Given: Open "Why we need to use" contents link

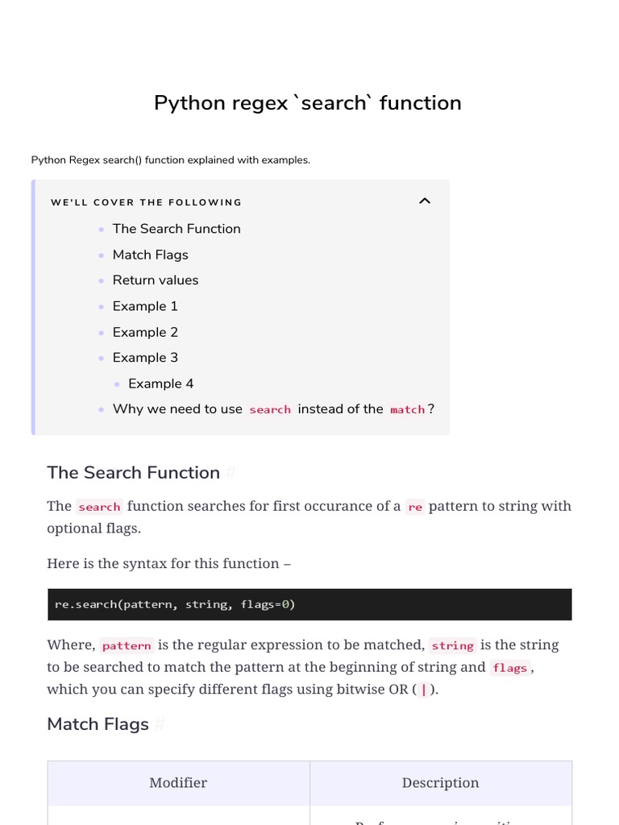Looking at the screenshot, I should click(177, 409).
